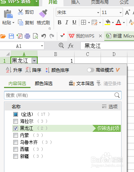Switch to the 开始 ribbon tab
Image resolution: width=134 pixels, height=172 pixels.
pyautogui.click(x=53, y=2)
